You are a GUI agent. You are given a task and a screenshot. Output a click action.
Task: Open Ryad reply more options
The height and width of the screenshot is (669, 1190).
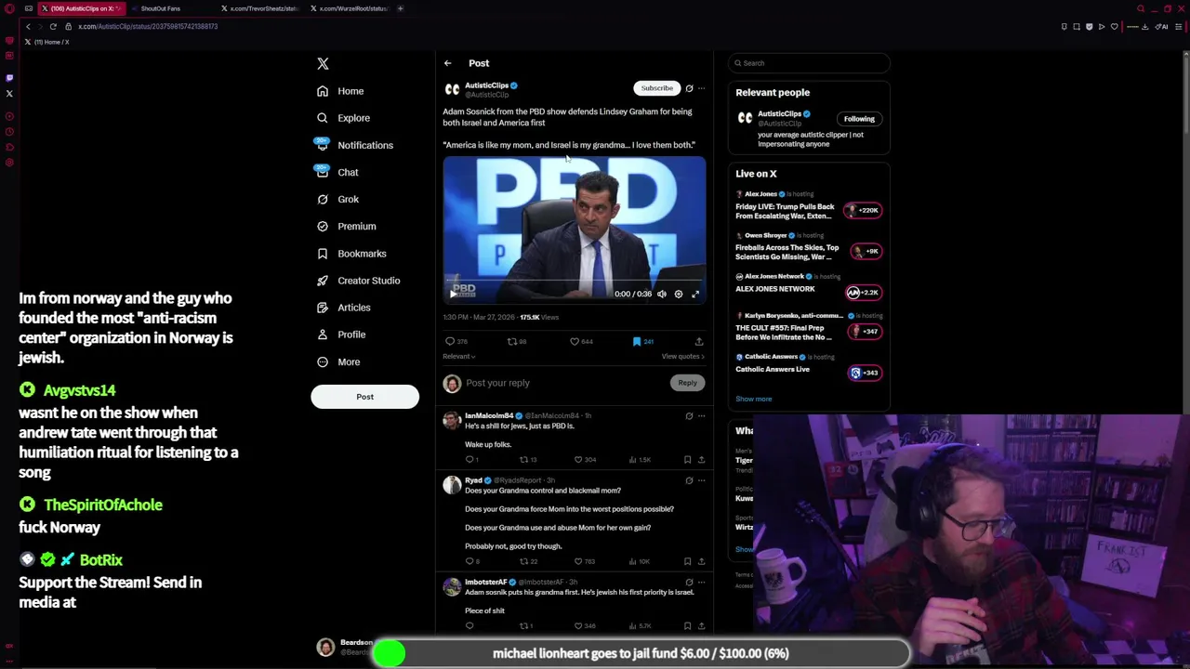coord(701,480)
